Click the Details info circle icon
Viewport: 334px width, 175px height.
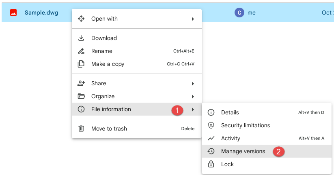[x=211, y=112]
